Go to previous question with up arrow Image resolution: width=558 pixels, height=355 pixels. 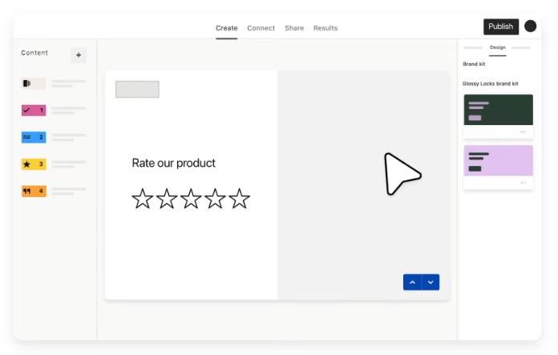coord(412,282)
